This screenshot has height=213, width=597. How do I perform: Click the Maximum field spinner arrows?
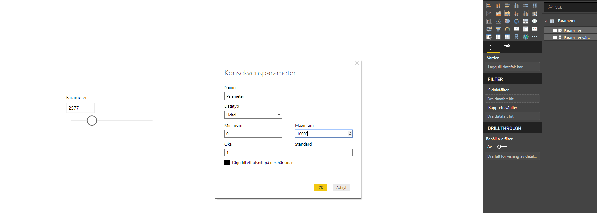[x=350, y=134]
